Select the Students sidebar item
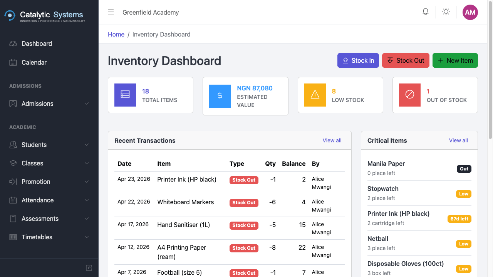This screenshot has width=493, height=277. click(49, 145)
